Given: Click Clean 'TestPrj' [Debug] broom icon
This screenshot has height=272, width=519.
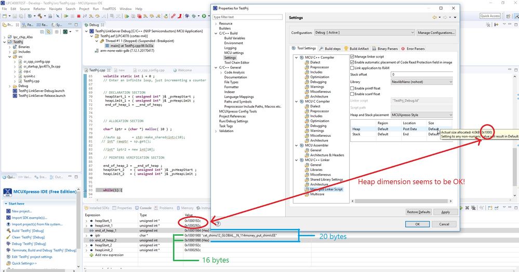Looking at the screenshot, I should (x=8, y=237).
